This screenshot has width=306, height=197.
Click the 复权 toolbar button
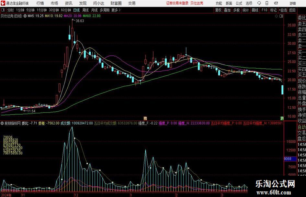(x=218, y=10)
